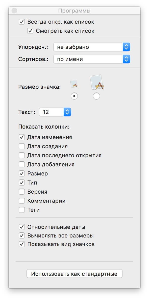Open the Упорядоч. dropdown showing не выбрано
This screenshot has height=299, width=149.
point(92,47)
